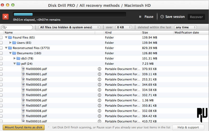This screenshot has height=131, width=209.
Task: Click the Documents folder icon
Action: (x=14, y=53)
